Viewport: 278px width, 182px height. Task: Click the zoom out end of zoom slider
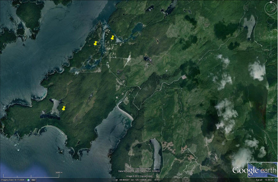[x=271, y=55]
